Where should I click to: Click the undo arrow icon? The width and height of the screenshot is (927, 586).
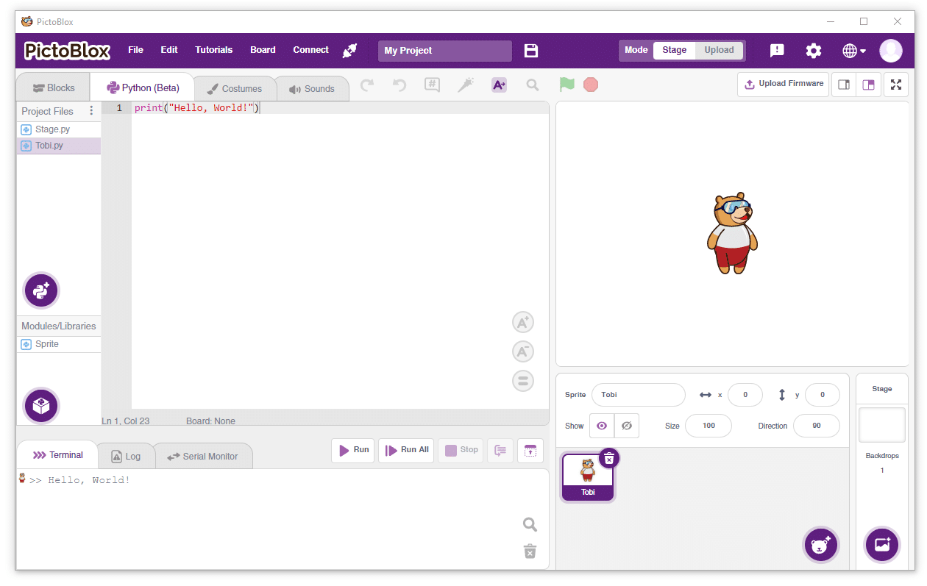pos(399,85)
